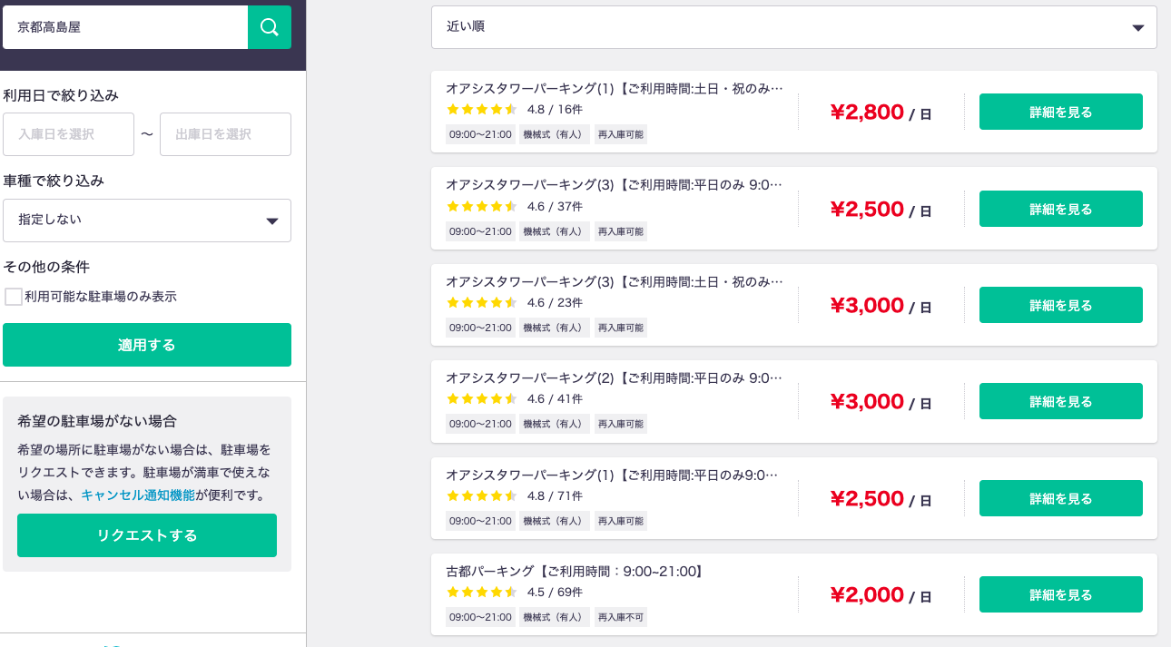Click the 希望の駐車場がない場合 heading
This screenshot has width=1171, height=647.
click(97, 421)
